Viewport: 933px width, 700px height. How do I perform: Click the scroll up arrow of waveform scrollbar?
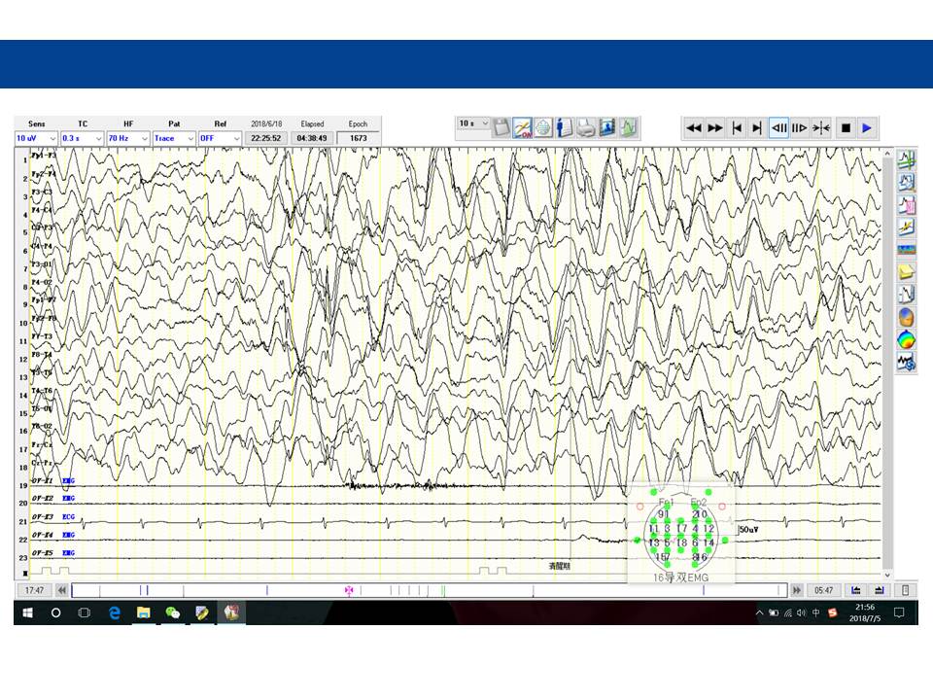pyautogui.click(x=887, y=155)
